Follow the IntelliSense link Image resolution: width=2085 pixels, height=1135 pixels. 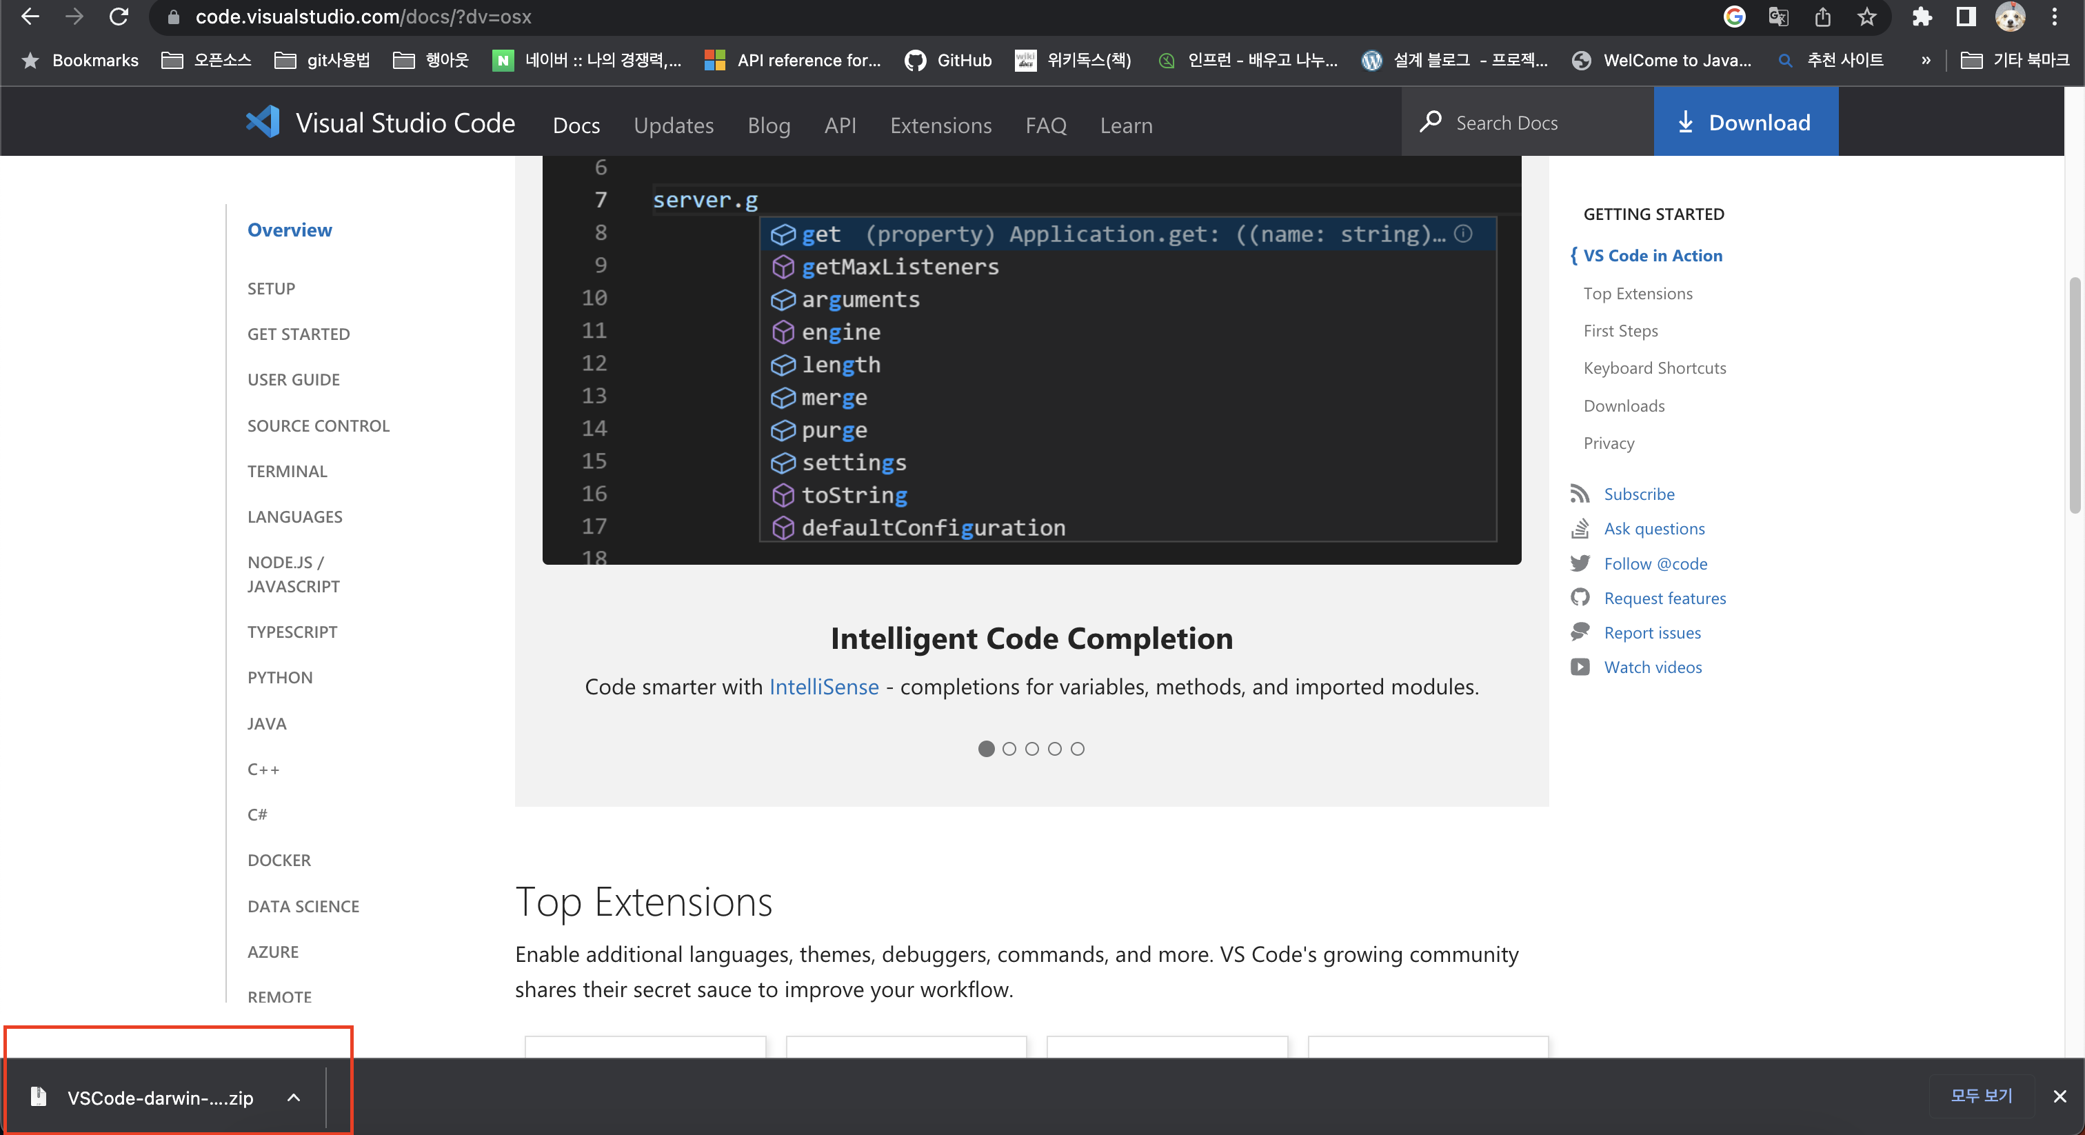[x=823, y=687]
